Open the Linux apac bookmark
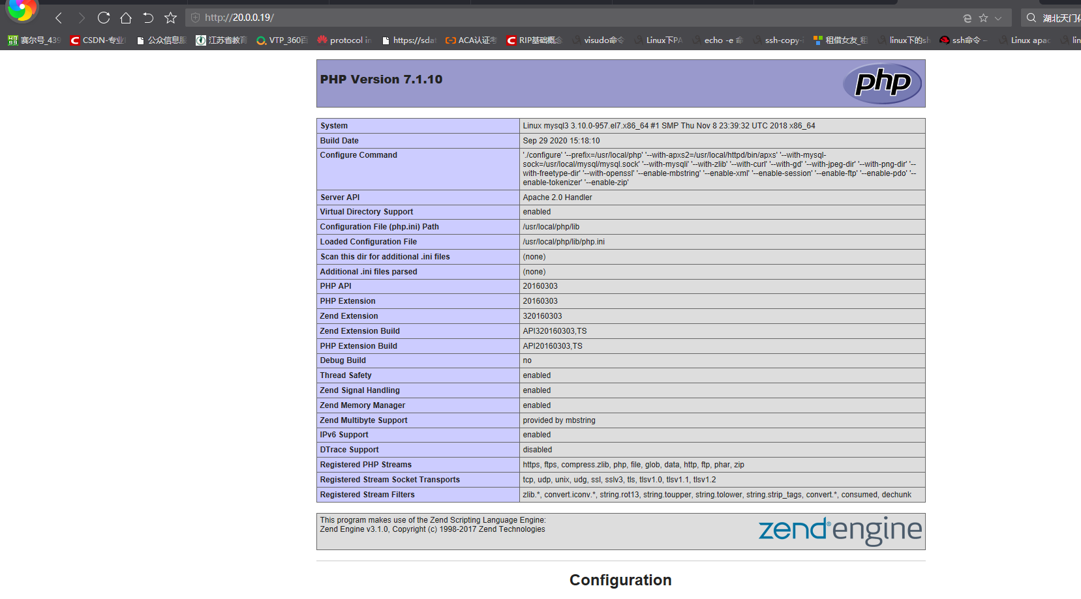This screenshot has width=1081, height=599. click(1026, 40)
